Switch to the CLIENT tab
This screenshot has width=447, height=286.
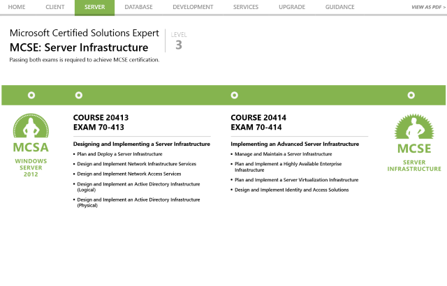tap(55, 7)
